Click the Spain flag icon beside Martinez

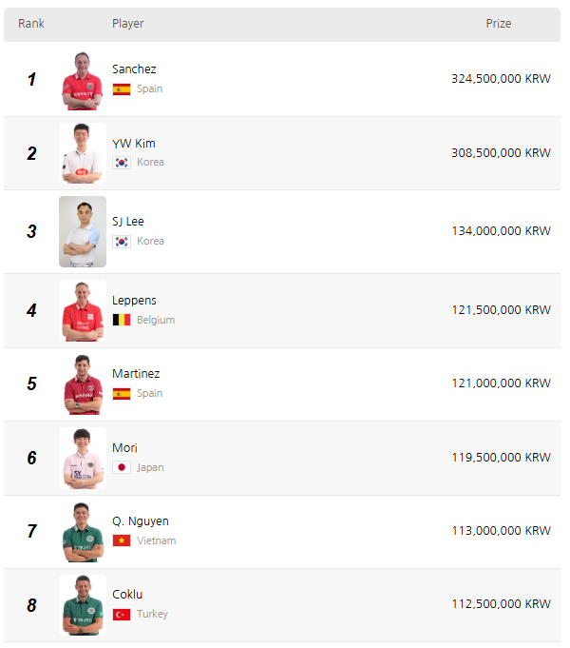tap(122, 393)
